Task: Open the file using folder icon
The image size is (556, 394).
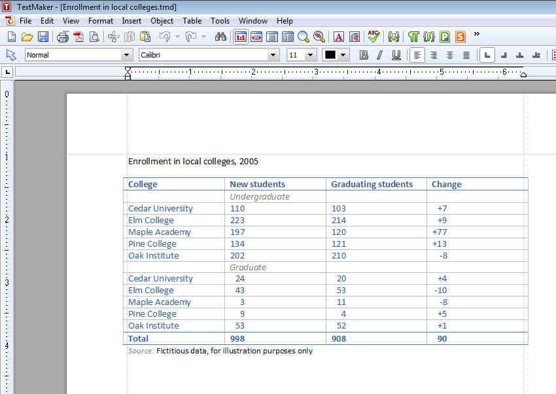Action: coord(27,37)
